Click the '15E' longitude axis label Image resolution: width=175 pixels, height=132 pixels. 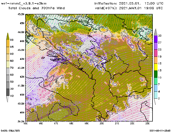pos(26,124)
